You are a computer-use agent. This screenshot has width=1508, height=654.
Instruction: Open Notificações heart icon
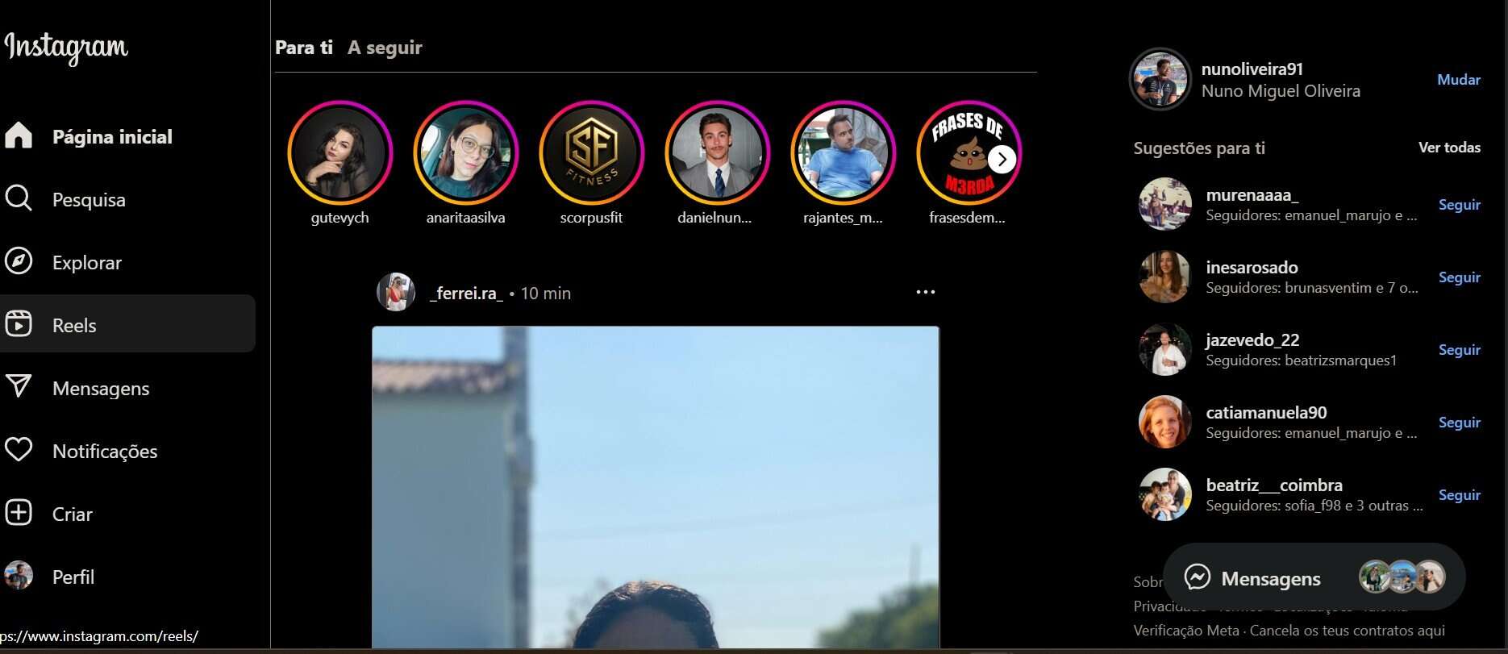(x=19, y=450)
